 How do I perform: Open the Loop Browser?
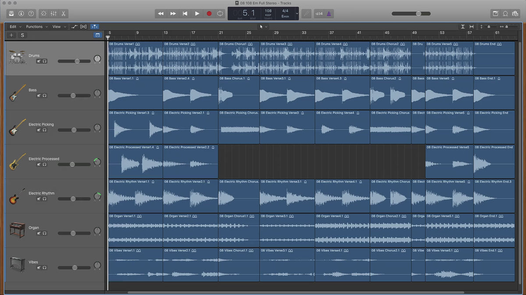[505, 14]
